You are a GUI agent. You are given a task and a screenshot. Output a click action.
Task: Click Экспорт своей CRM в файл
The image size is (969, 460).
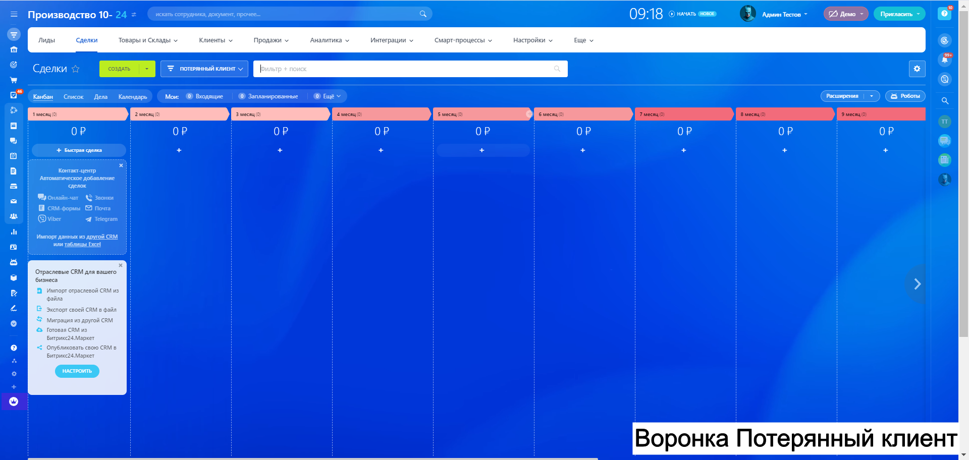(x=81, y=310)
